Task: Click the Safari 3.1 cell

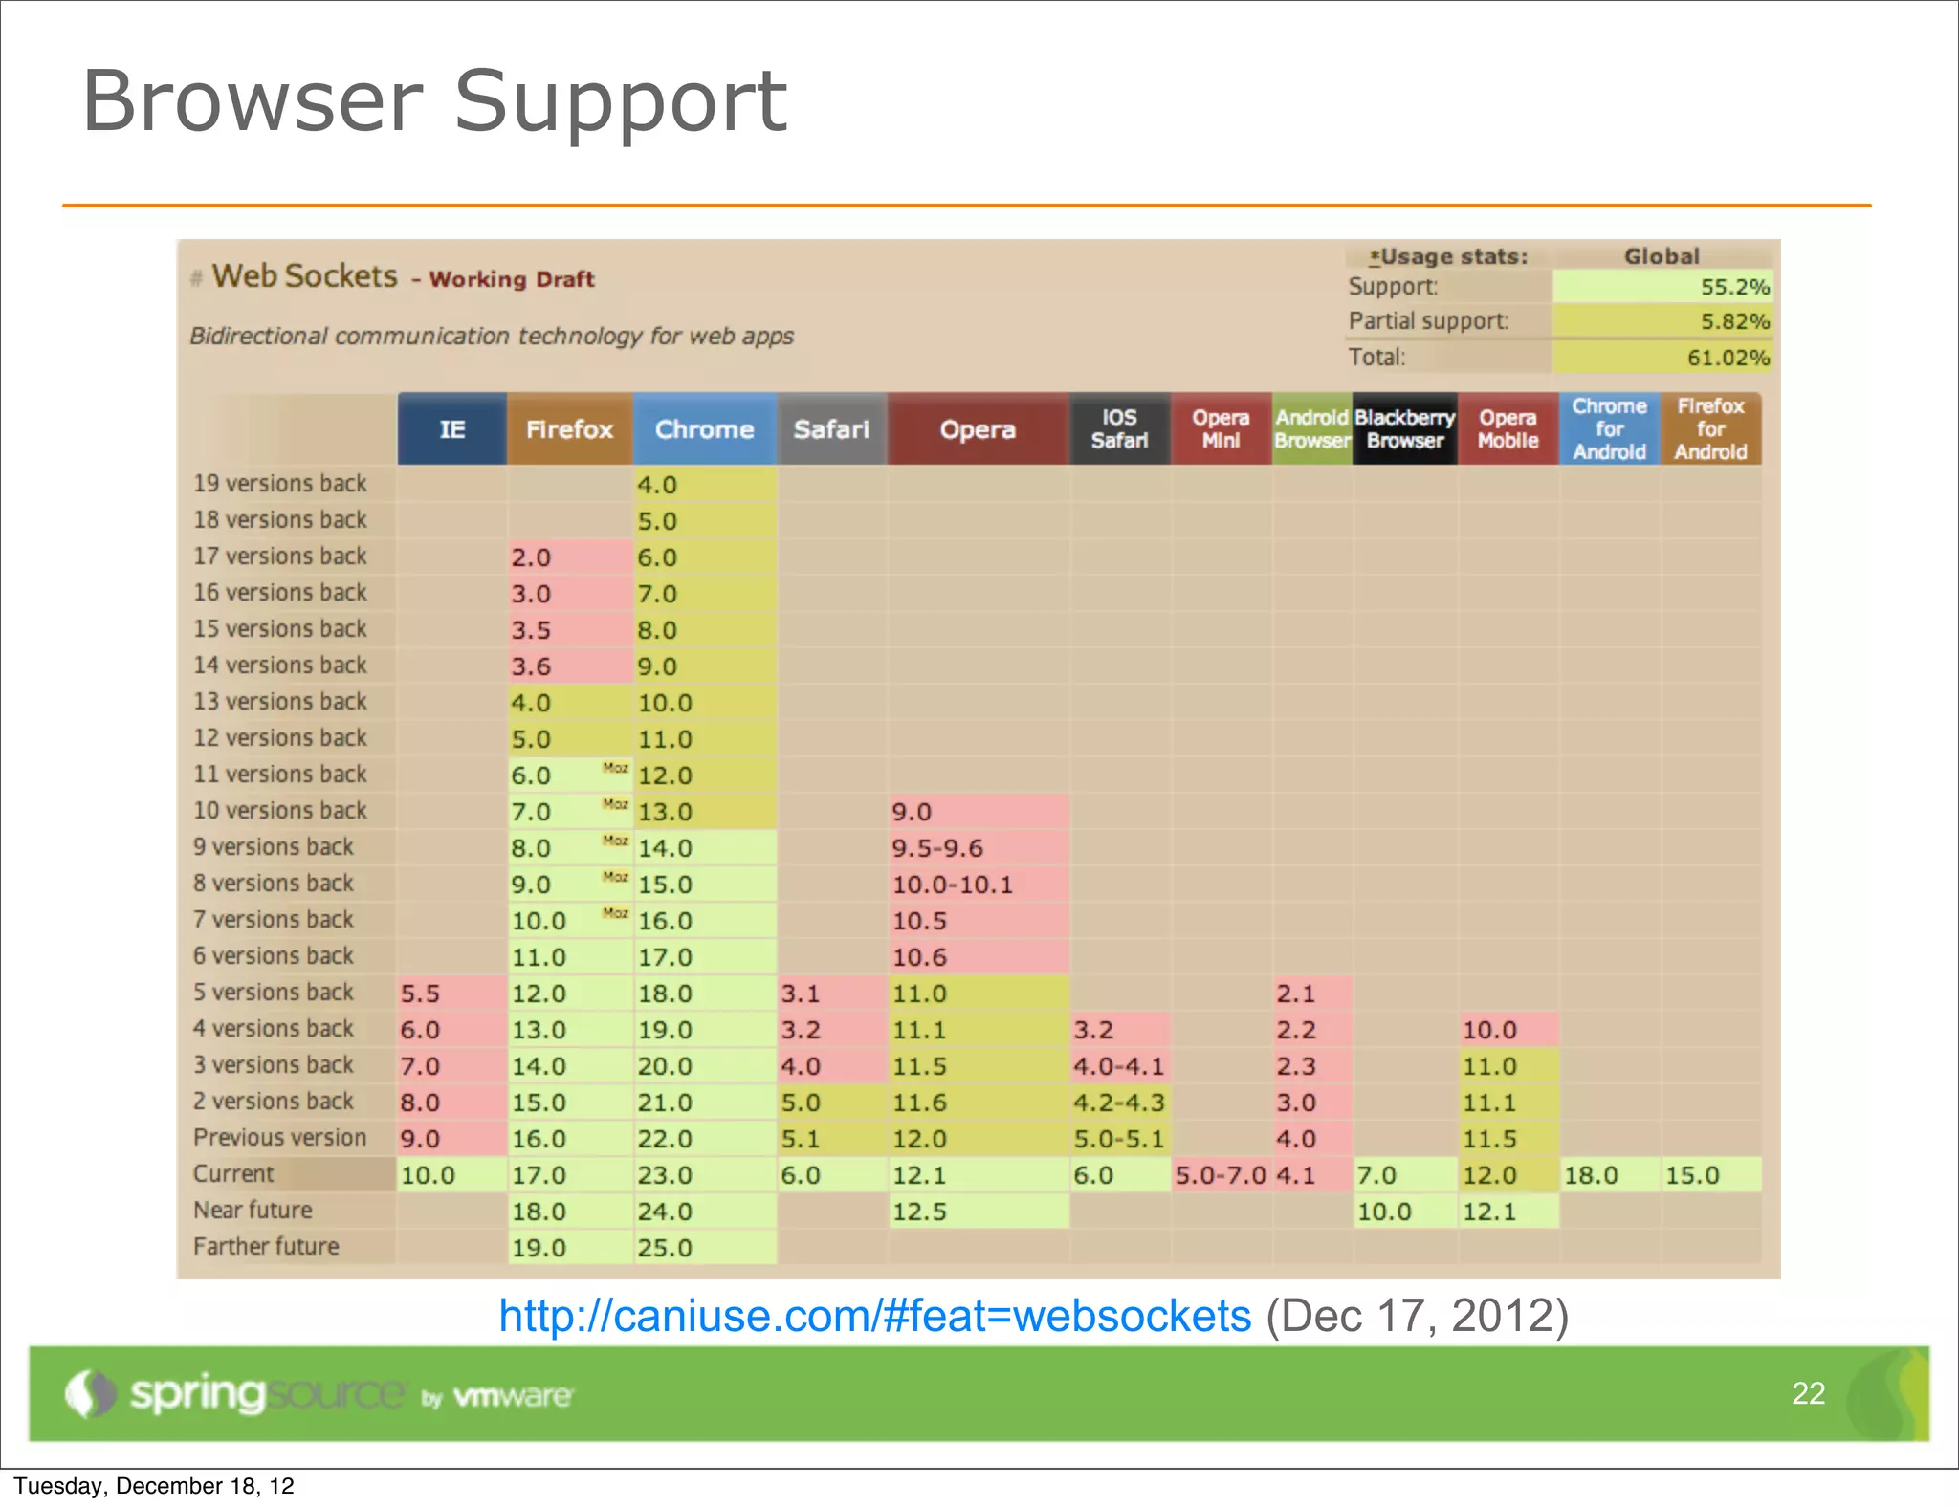Action: pos(833,994)
